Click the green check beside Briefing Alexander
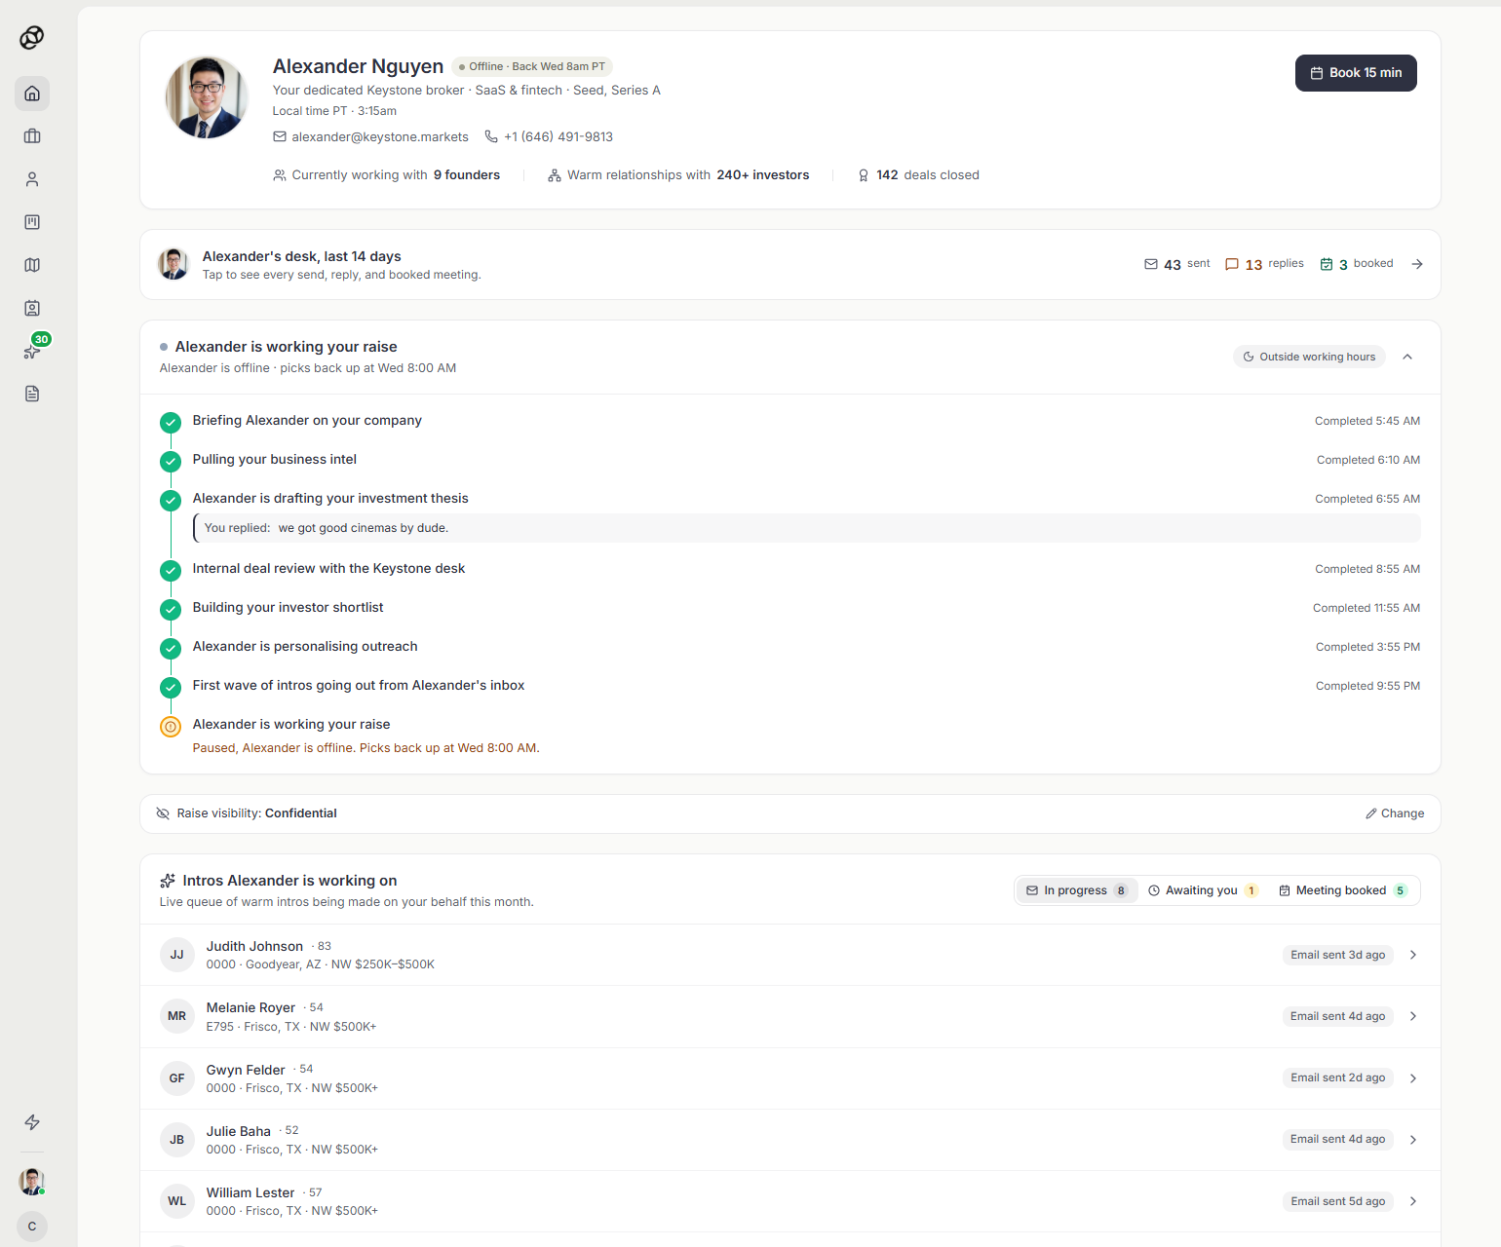Image resolution: width=1501 pixels, height=1247 pixels. tap(171, 423)
